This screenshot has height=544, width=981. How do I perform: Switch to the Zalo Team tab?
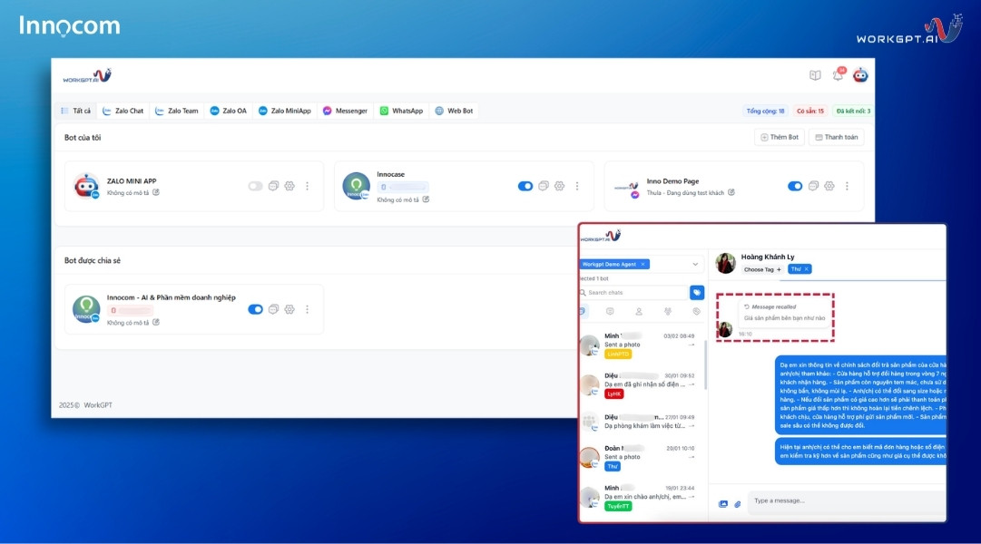176,111
